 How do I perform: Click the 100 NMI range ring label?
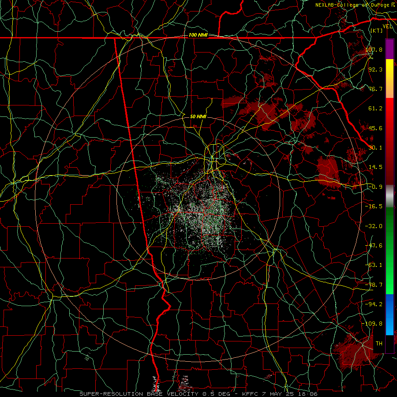(x=198, y=35)
